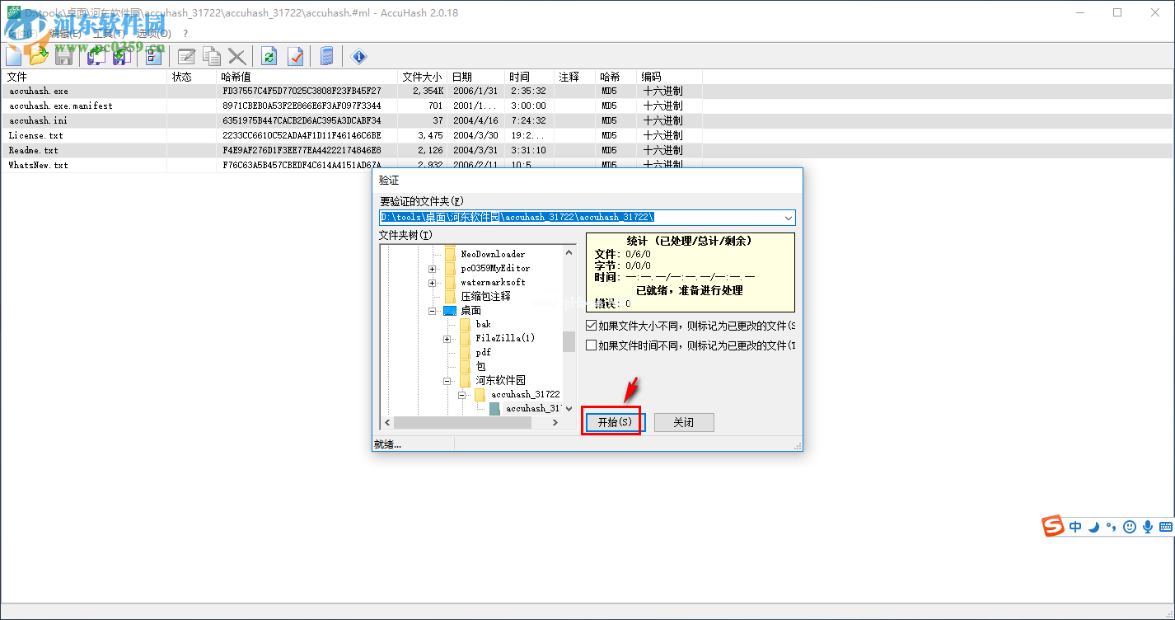Select the License.txt file row
The height and width of the screenshot is (620, 1175).
pos(587,136)
